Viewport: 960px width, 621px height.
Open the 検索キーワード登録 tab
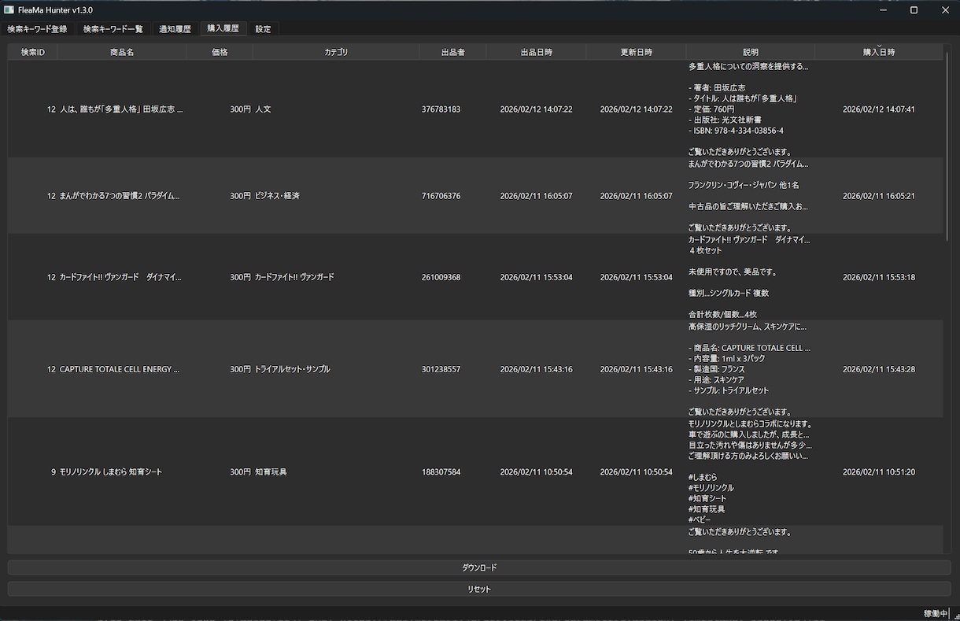[38, 29]
